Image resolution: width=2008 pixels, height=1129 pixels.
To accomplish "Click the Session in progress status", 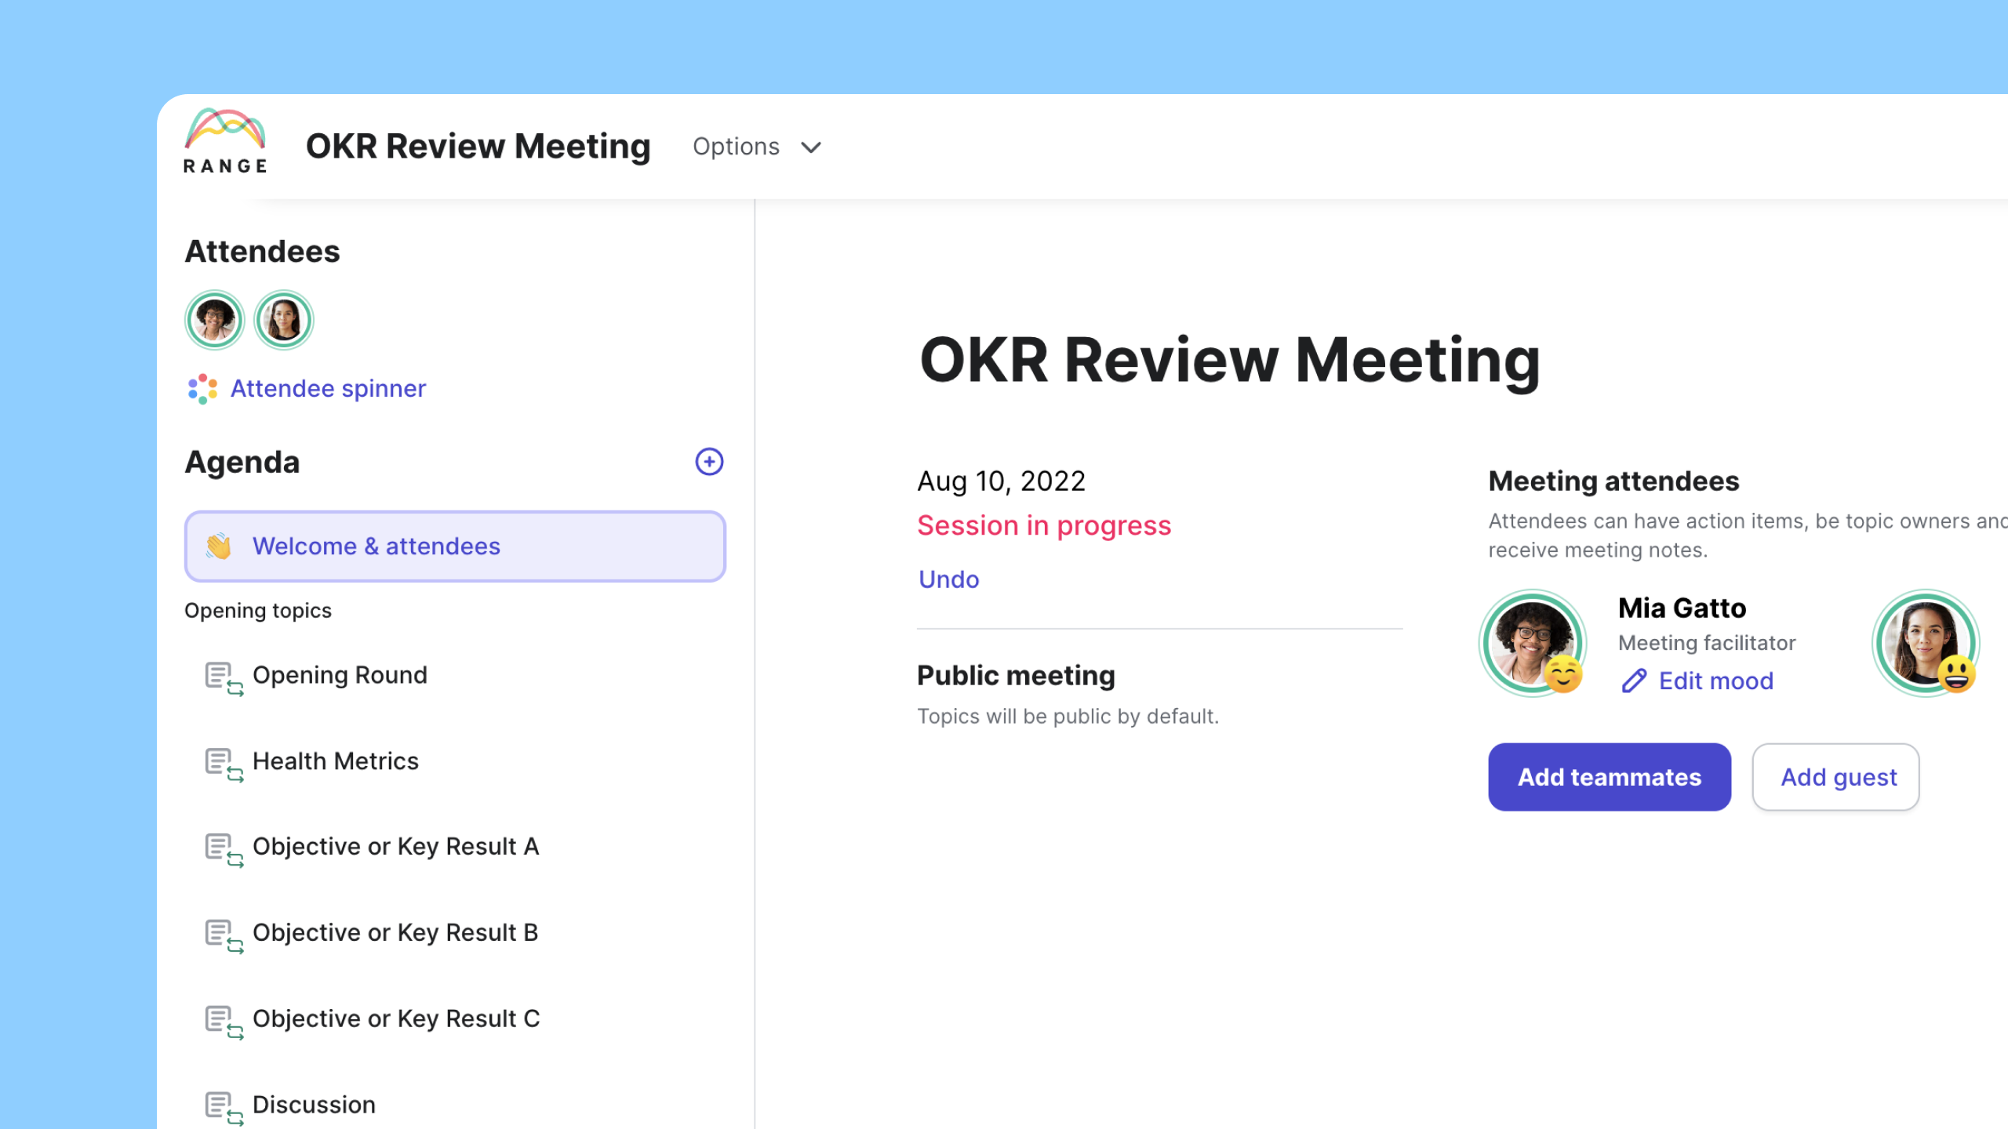I will (1044, 525).
